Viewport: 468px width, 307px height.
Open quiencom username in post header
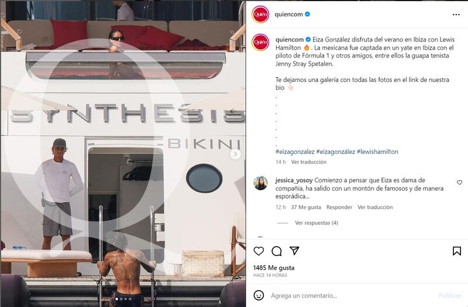point(288,14)
